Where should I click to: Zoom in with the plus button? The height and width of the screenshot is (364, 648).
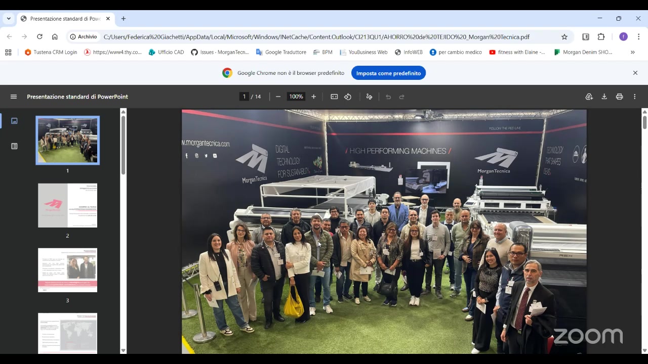click(313, 97)
